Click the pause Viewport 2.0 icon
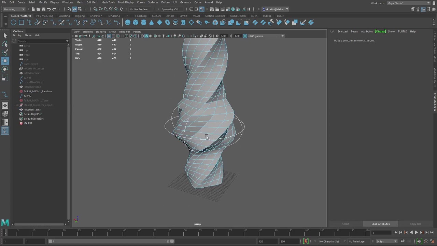 click(x=249, y=9)
